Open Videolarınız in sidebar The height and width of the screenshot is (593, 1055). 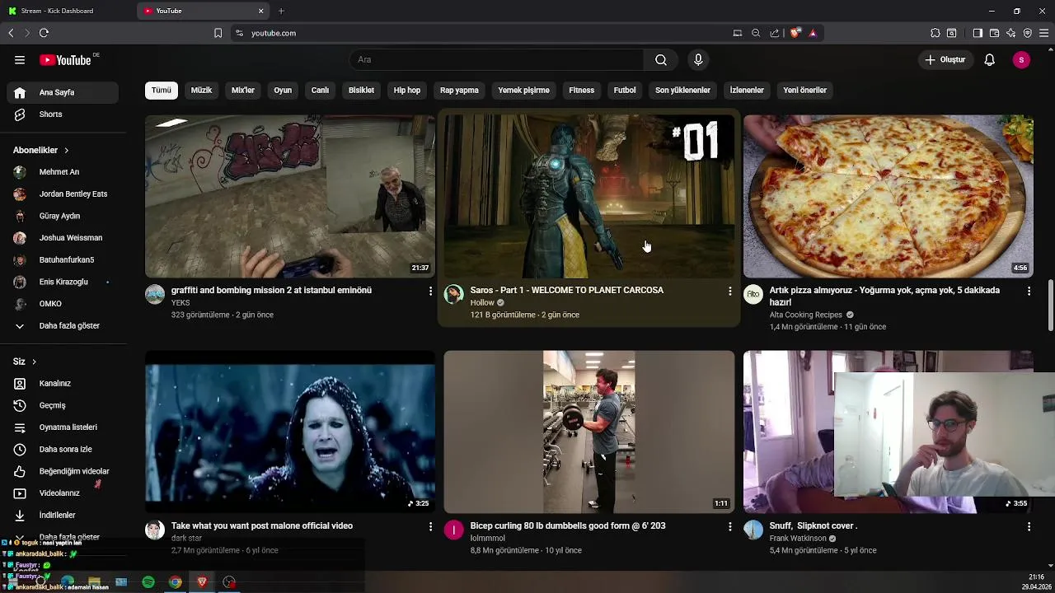[63, 493]
